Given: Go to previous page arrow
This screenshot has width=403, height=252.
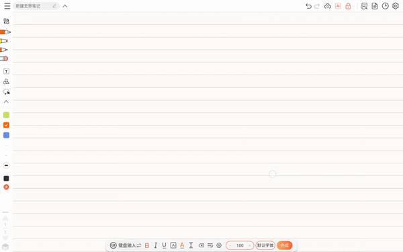Looking at the screenshot, I should click(5, 218).
